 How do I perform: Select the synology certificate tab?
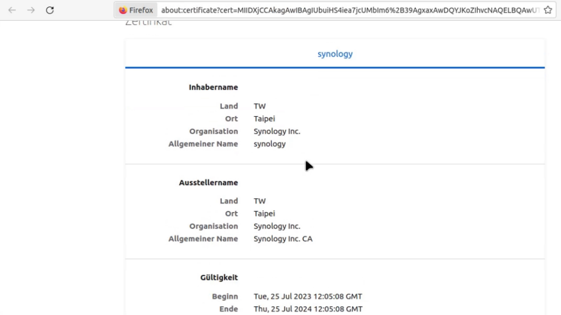[x=335, y=54]
